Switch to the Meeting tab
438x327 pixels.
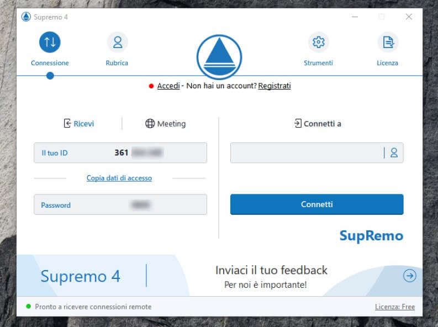point(165,123)
